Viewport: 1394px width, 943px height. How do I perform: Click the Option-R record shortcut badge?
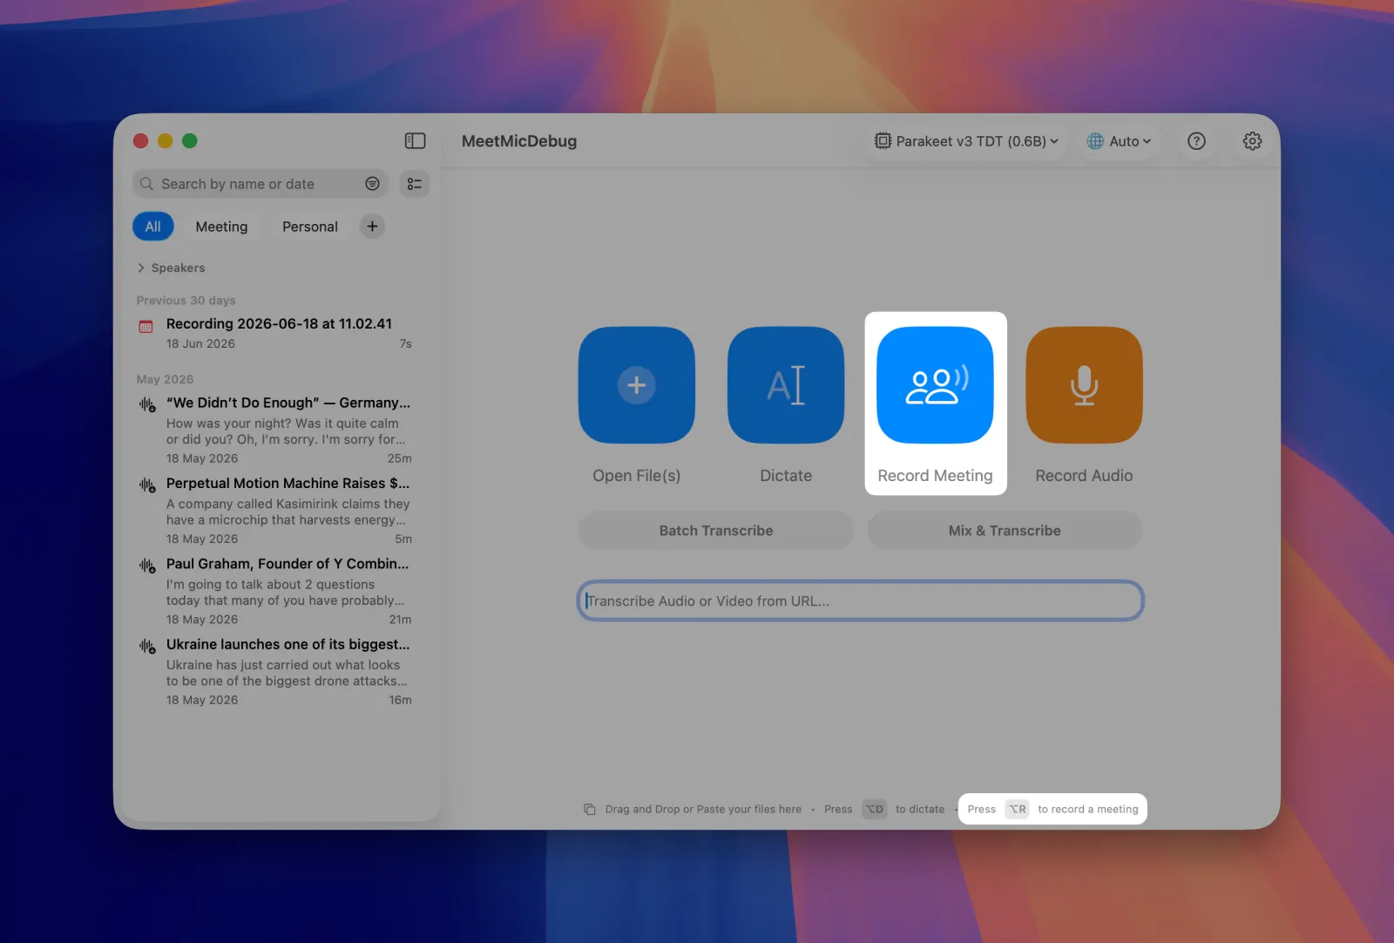pyautogui.click(x=1017, y=810)
